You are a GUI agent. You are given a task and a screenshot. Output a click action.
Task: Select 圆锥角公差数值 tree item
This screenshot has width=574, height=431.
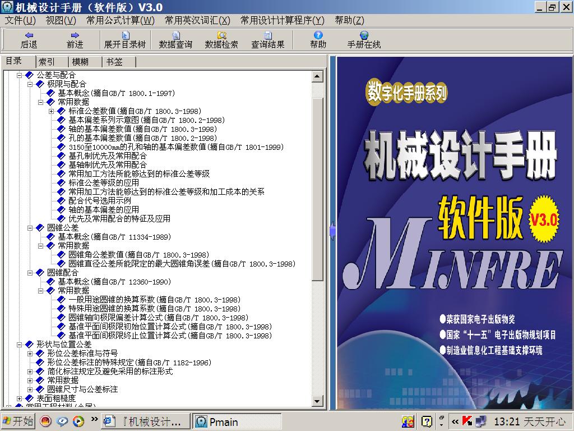[139, 255]
